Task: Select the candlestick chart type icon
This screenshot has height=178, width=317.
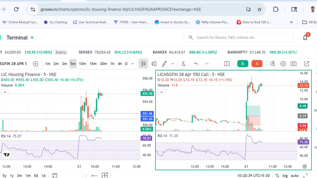Action: 143,64
